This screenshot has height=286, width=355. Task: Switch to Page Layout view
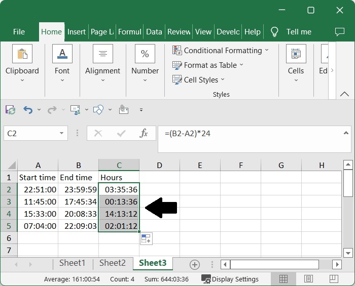click(308, 279)
